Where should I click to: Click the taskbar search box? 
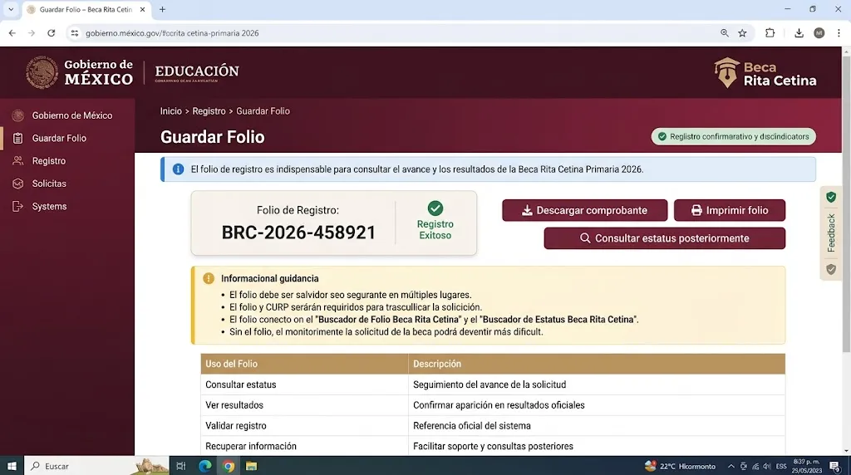click(96, 466)
